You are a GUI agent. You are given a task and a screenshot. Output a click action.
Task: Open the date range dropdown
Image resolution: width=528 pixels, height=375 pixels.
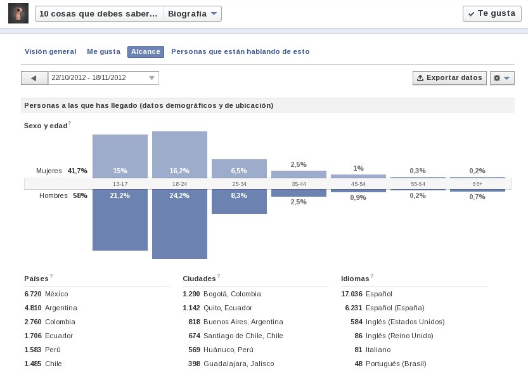tap(103, 78)
